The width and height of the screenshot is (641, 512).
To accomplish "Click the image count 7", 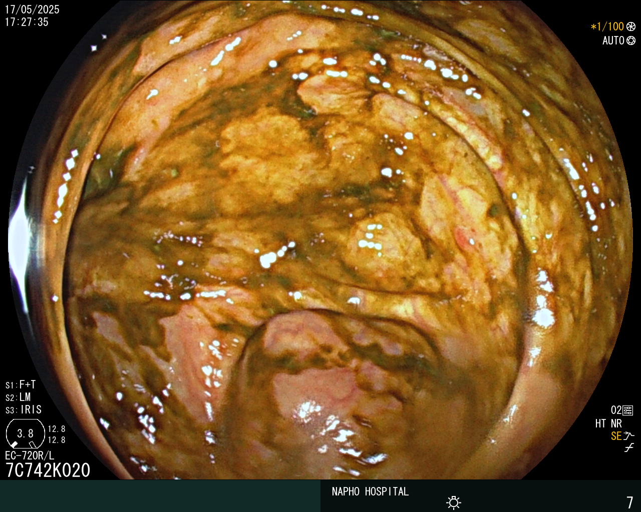I will tap(630, 502).
